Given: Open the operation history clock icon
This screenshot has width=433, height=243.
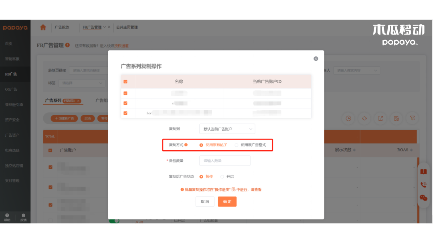Looking at the screenshot, I should tap(348, 118).
